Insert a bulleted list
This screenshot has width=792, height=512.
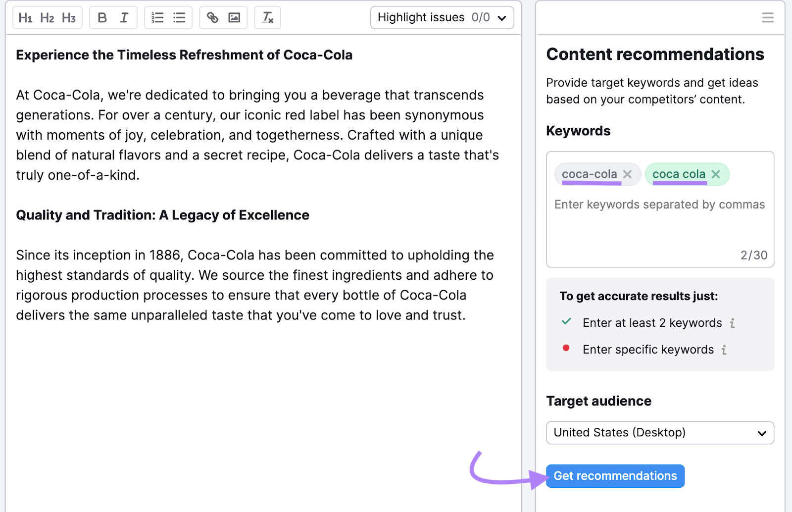(179, 18)
